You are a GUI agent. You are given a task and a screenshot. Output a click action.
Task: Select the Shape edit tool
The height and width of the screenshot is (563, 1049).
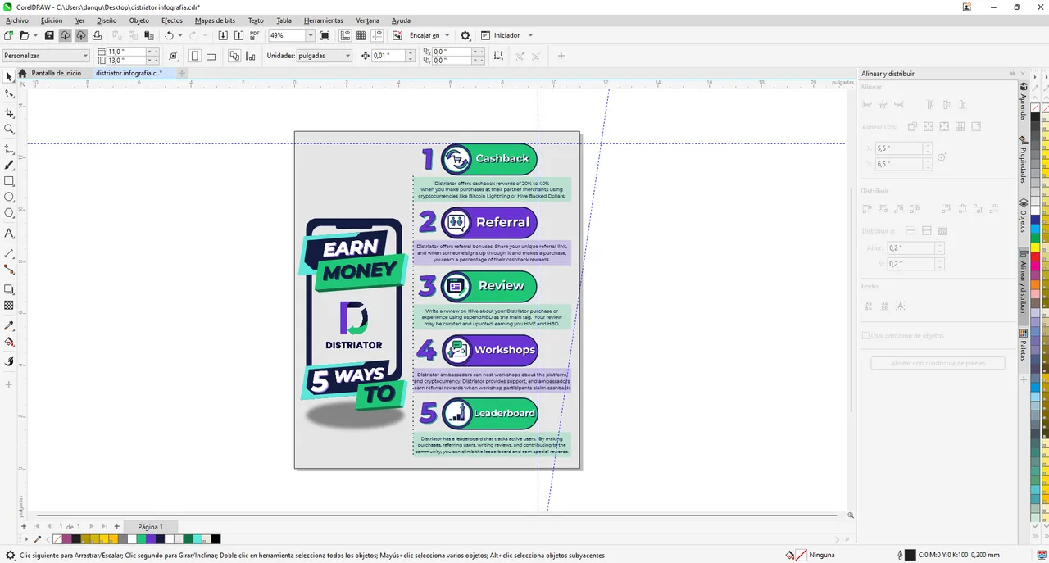tap(9, 93)
